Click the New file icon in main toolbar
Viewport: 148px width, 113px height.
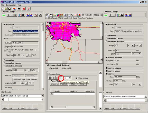pos(3,9)
